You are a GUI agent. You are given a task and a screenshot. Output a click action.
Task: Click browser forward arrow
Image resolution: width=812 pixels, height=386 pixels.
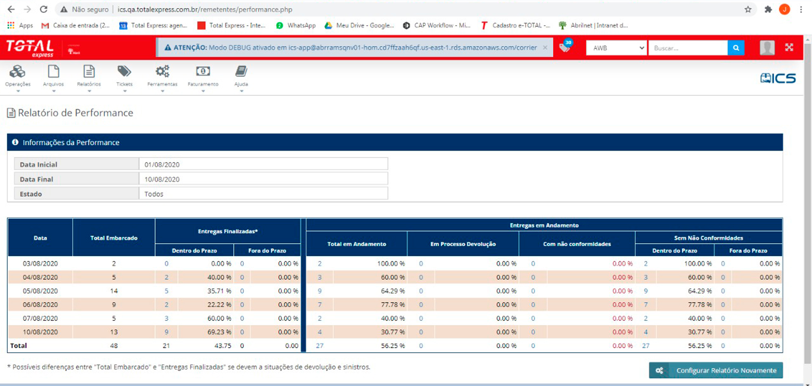27,9
